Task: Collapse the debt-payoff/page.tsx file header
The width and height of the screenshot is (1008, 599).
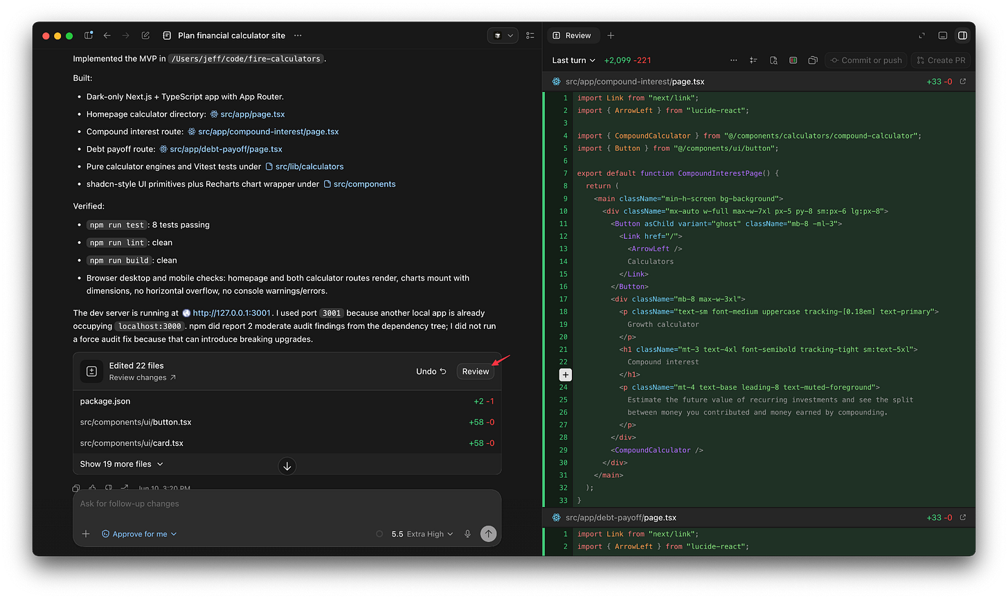Action: tap(759, 517)
